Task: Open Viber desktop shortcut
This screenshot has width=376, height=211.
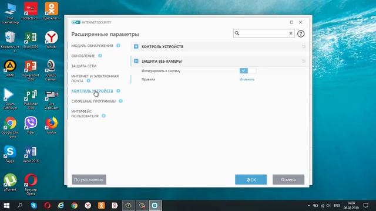Action: (31, 125)
